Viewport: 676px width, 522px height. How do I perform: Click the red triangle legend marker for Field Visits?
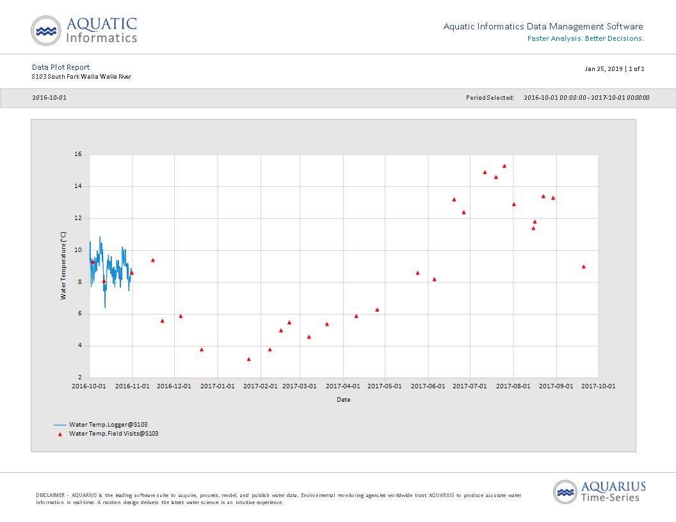(60, 434)
